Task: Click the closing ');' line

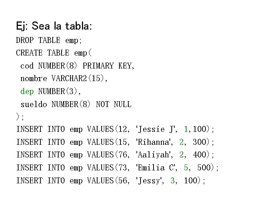Action: click(x=20, y=117)
